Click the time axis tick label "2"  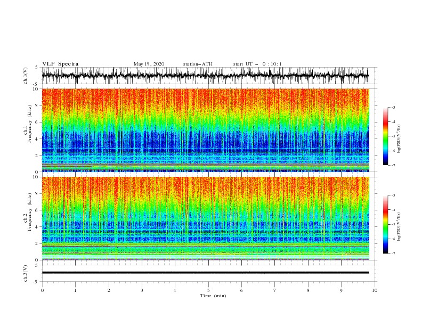pyautogui.click(x=109, y=290)
